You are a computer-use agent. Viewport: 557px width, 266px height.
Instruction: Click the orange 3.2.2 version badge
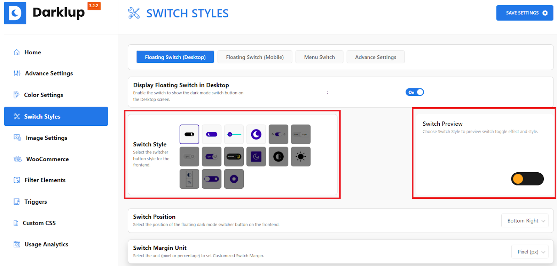(x=94, y=6)
